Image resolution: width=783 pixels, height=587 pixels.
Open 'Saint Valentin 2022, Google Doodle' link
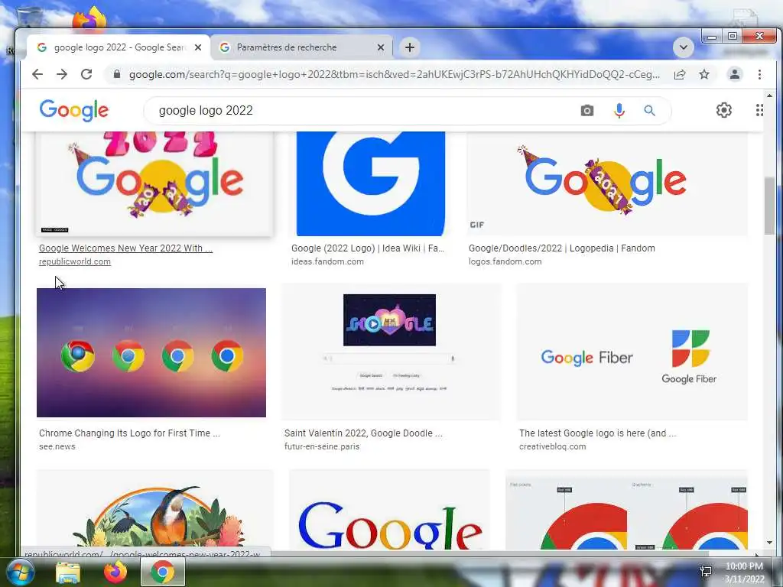[363, 433]
